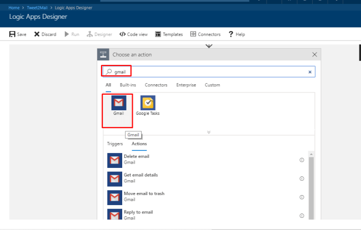This screenshot has height=230, width=361.
Task: Show info for Move email to trash
Action: pos(302,197)
